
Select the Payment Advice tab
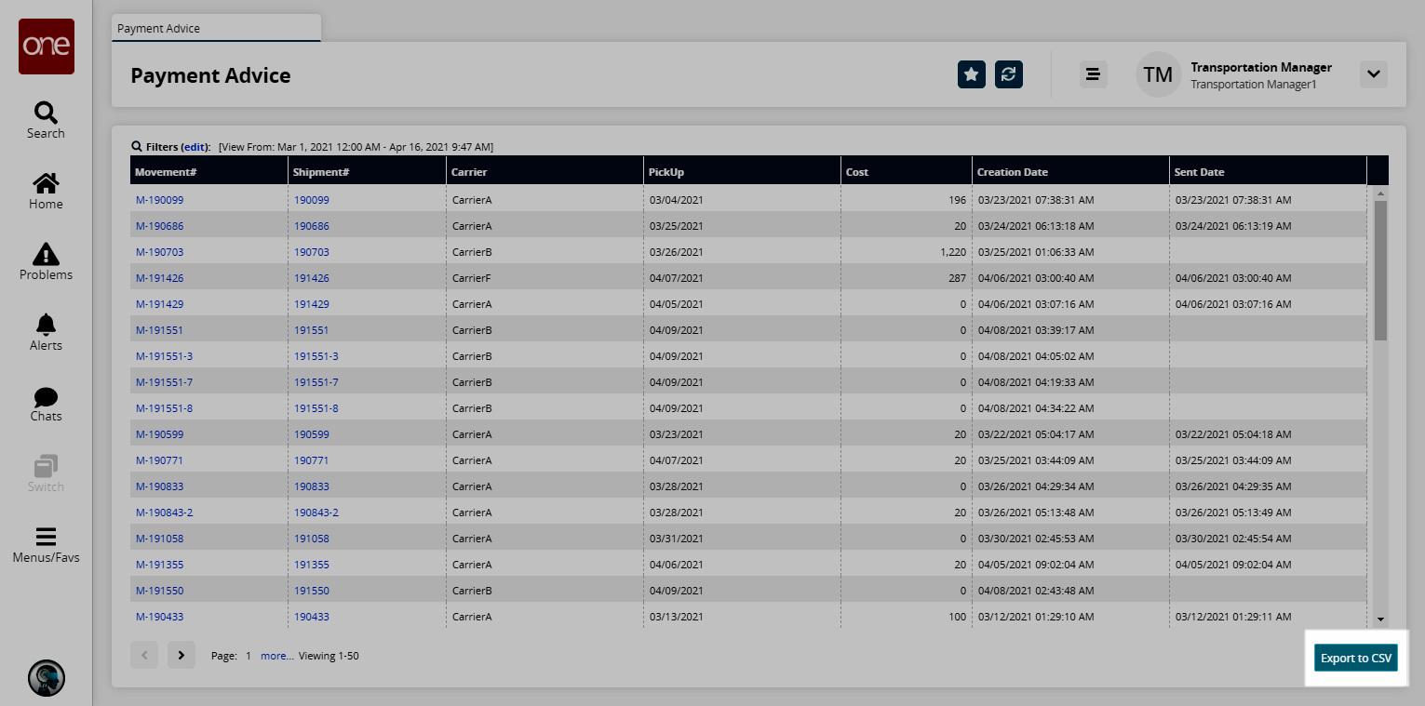click(x=216, y=28)
